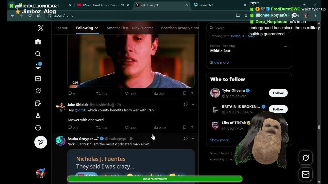Open Grok icon in left sidebar
Screen dimensions: 328x184
(38, 91)
